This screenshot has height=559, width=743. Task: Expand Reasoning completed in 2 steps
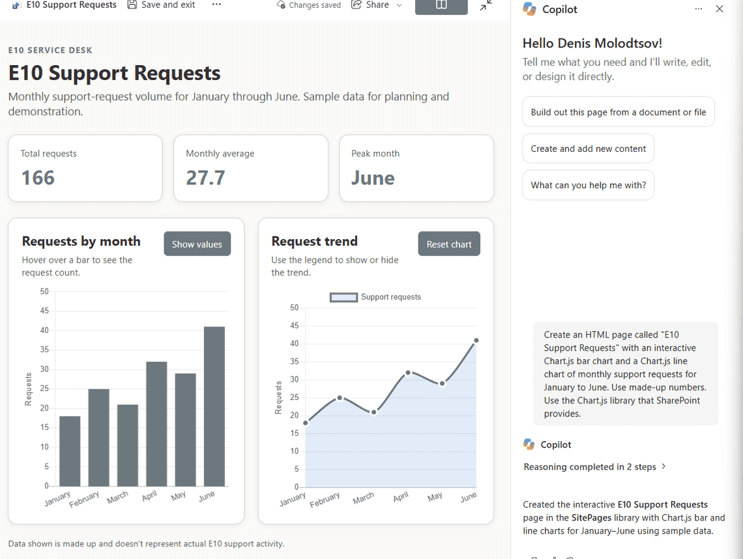pyautogui.click(x=594, y=466)
